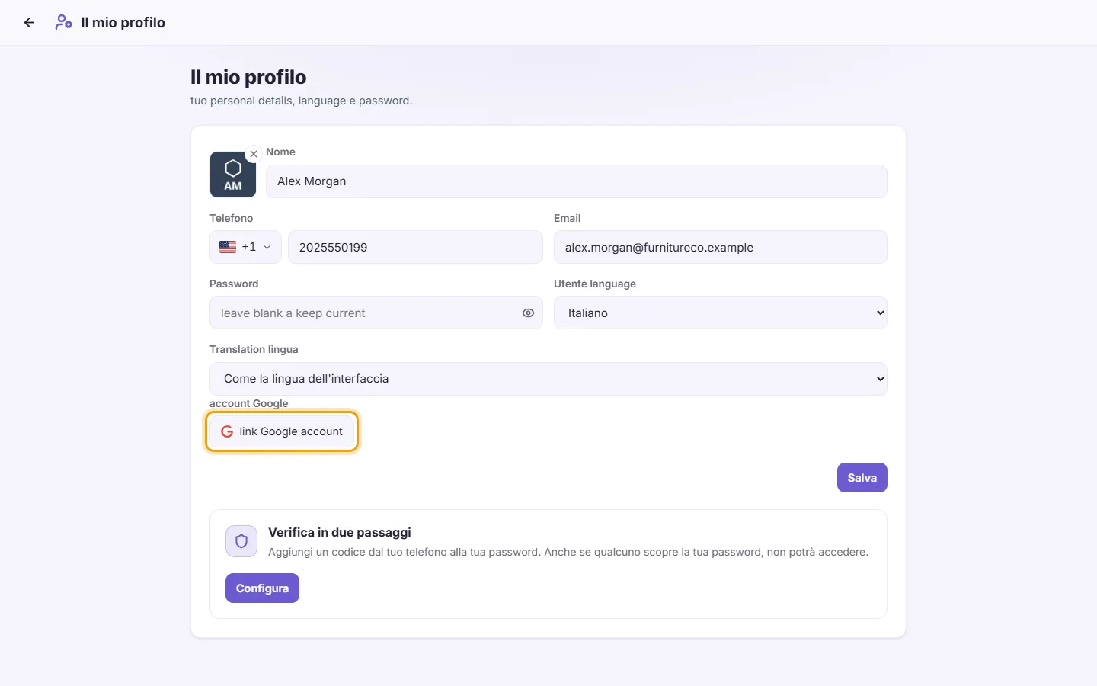Click the US flag icon

pos(228,247)
